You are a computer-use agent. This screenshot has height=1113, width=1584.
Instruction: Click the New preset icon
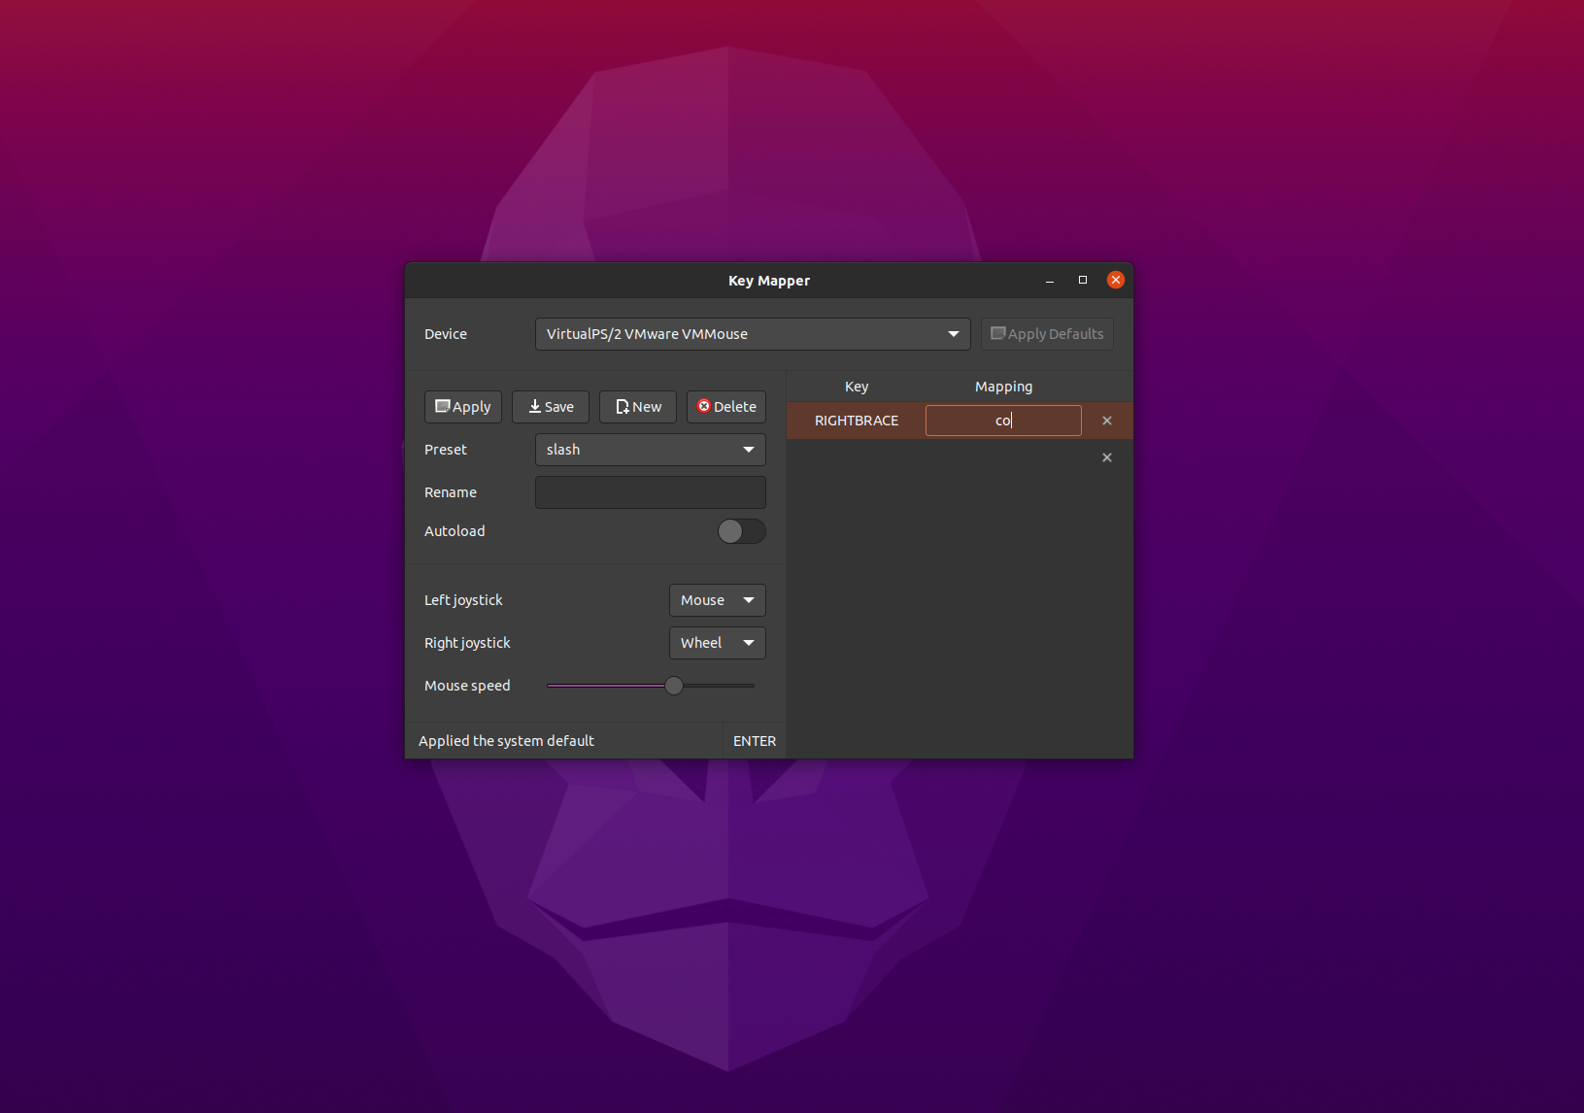coord(623,406)
